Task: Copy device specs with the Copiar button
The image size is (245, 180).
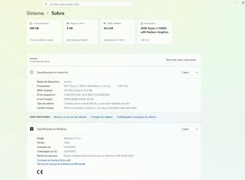Action: (x=185, y=72)
